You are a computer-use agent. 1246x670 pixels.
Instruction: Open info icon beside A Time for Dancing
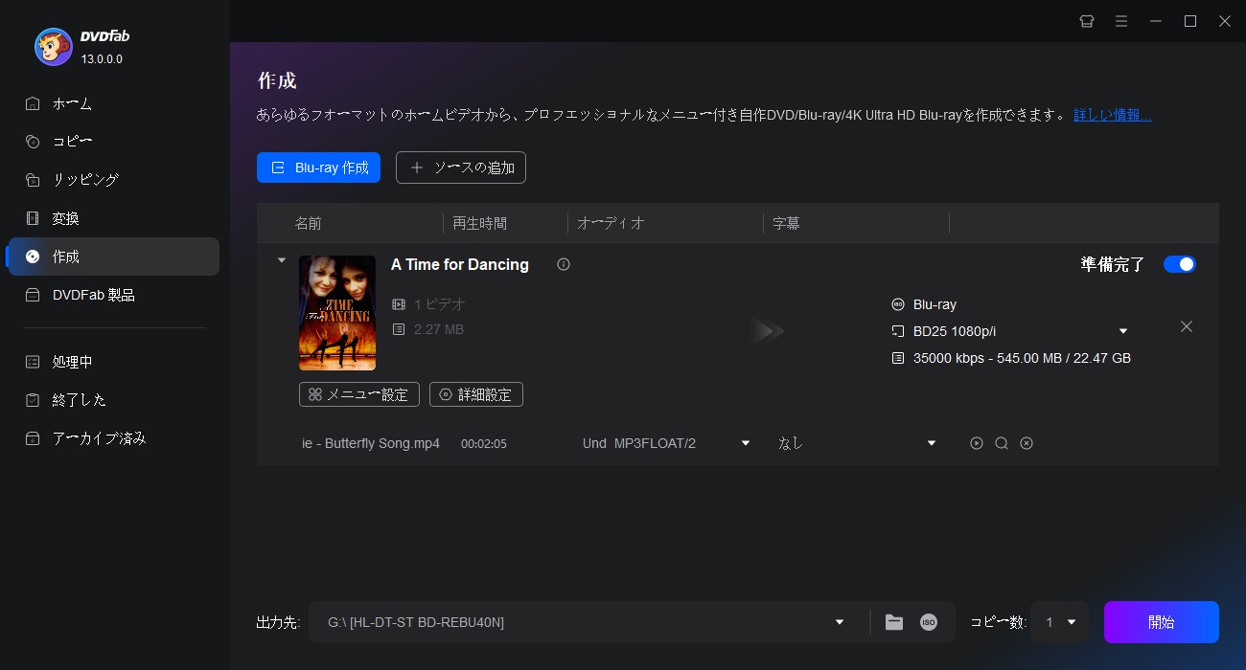[x=564, y=264]
